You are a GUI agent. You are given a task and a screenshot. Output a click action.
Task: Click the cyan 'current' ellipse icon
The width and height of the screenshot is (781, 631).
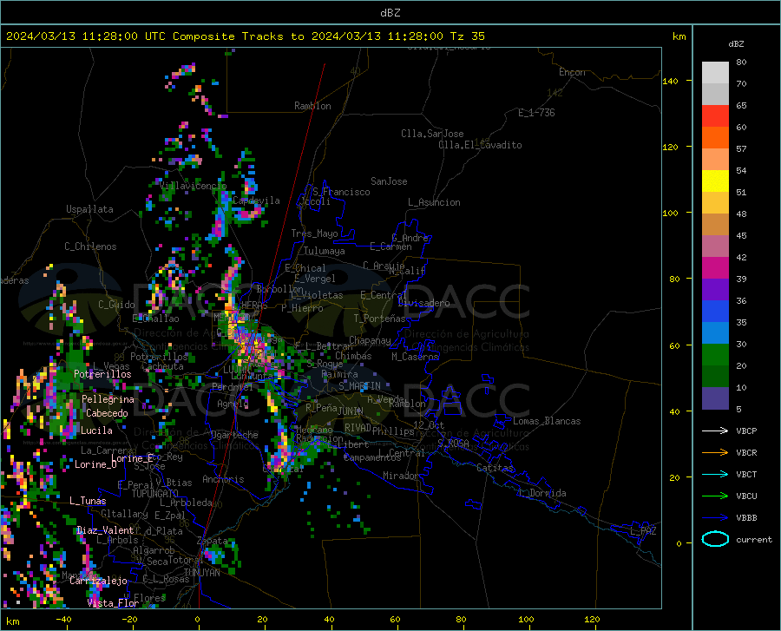click(715, 539)
